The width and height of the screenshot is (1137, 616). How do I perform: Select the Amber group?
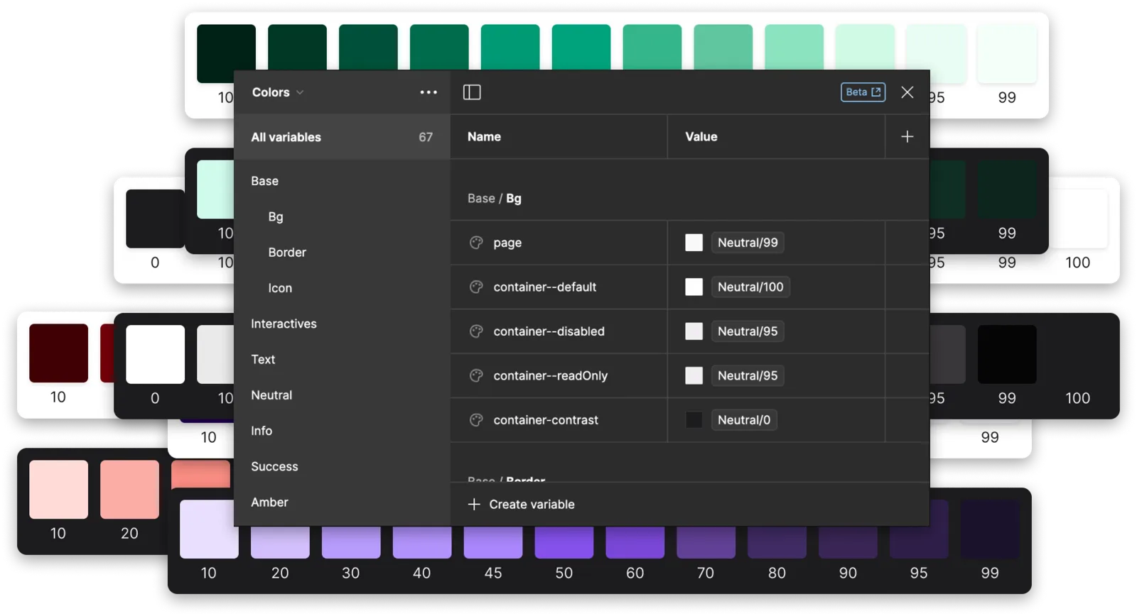point(269,502)
